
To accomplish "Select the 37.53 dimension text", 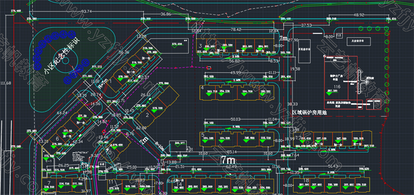I will coord(306,25).
